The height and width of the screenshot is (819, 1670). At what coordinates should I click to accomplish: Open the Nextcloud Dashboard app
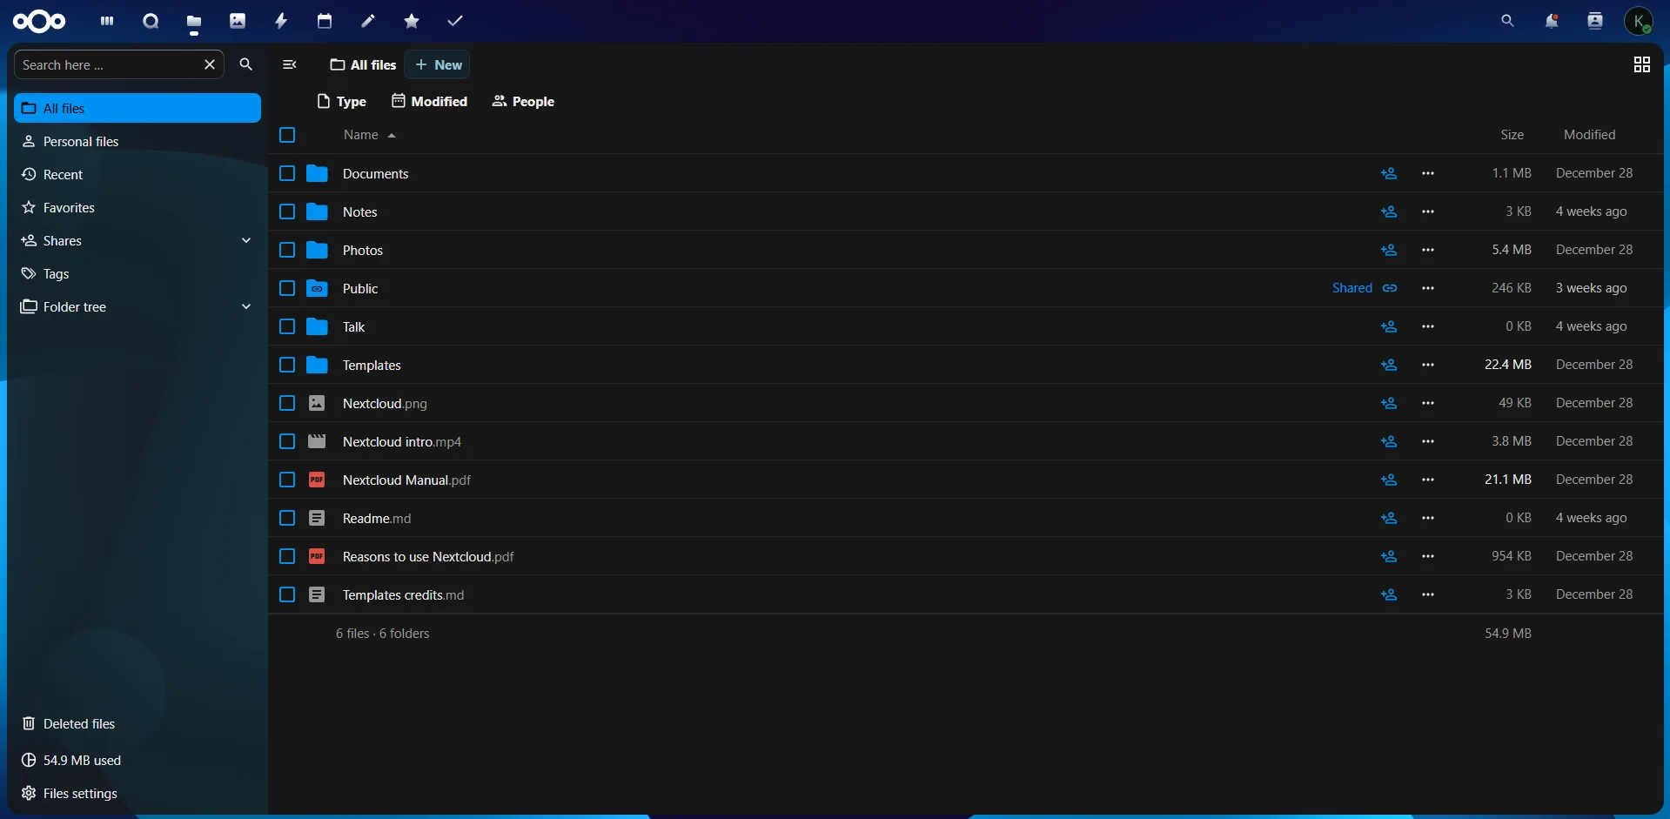click(106, 21)
